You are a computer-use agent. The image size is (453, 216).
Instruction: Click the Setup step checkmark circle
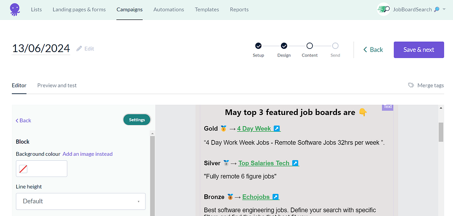(x=258, y=46)
